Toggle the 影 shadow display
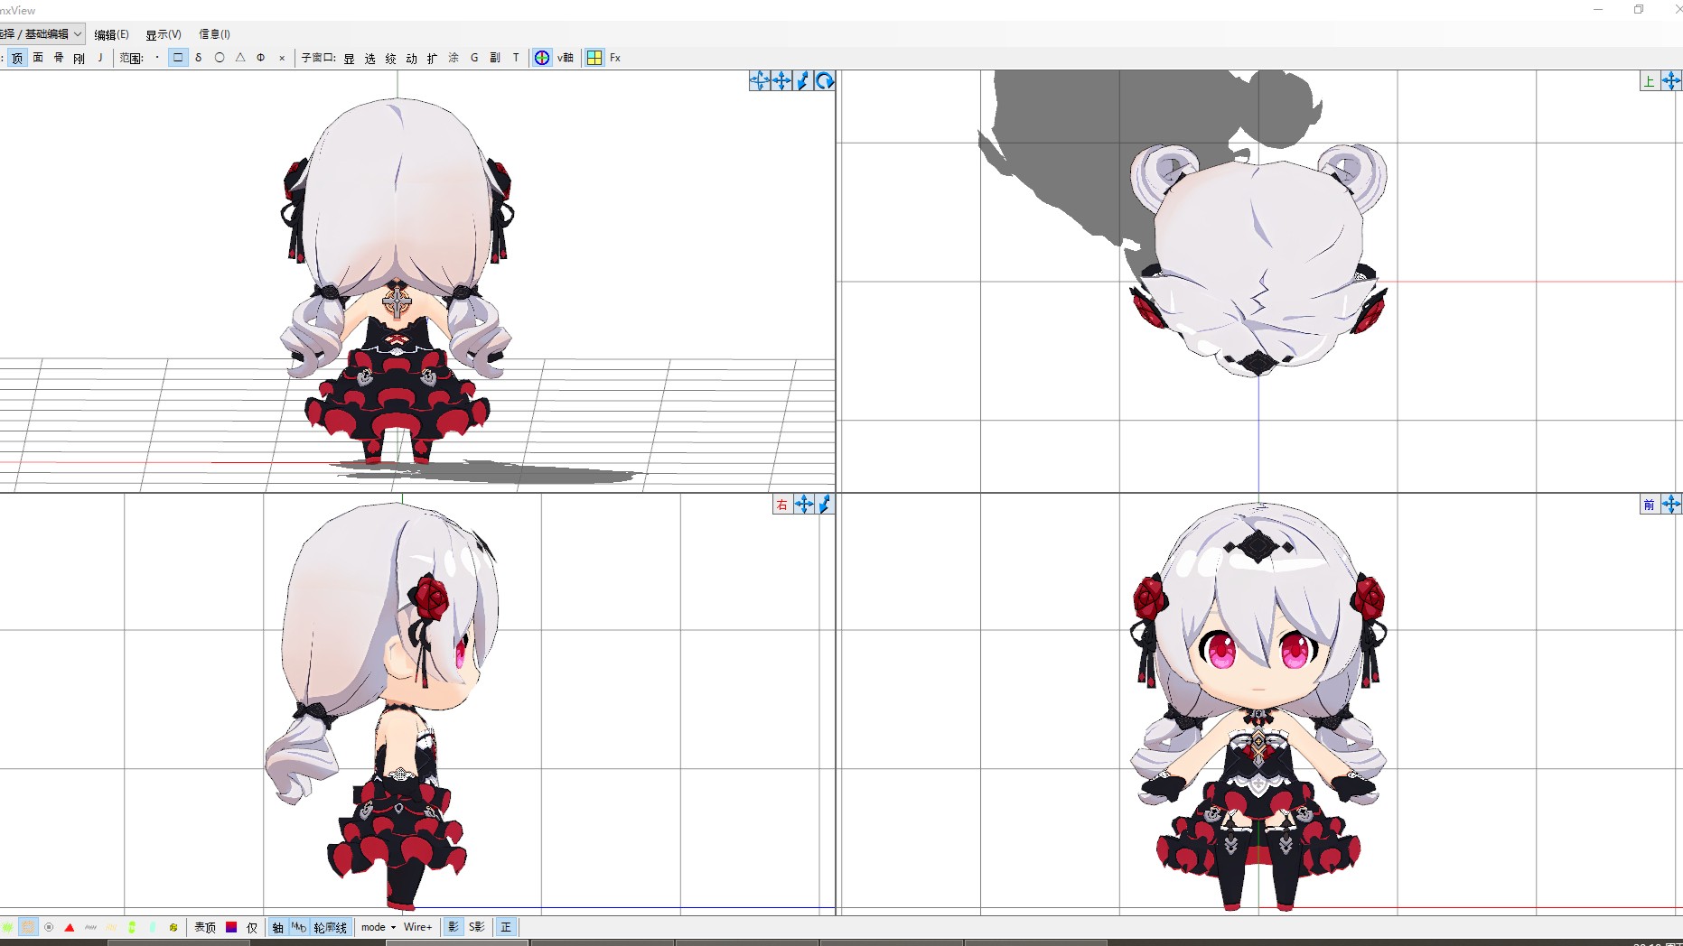 [453, 927]
